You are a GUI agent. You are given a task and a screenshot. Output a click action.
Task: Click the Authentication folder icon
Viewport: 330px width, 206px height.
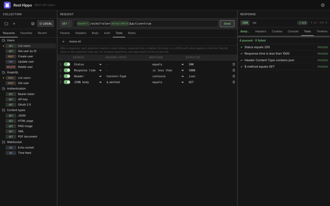click(x=4, y=89)
